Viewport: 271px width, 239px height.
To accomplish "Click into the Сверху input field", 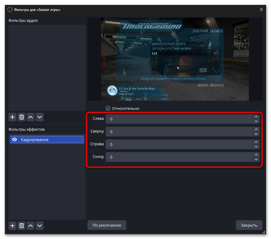I will (x=179, y=132).
